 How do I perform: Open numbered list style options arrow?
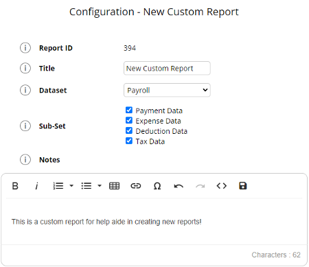point(71,186)
